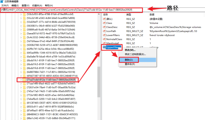Click folder icon of {53ccb149-e543-4c84-b6e0-bce4f6b7e806}
Screen dimensions: 205x120
(x=24, y=18)
